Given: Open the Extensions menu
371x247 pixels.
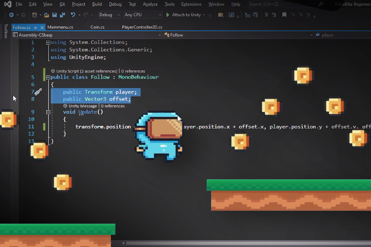Looking at the screenshot, I should point(191,4).
